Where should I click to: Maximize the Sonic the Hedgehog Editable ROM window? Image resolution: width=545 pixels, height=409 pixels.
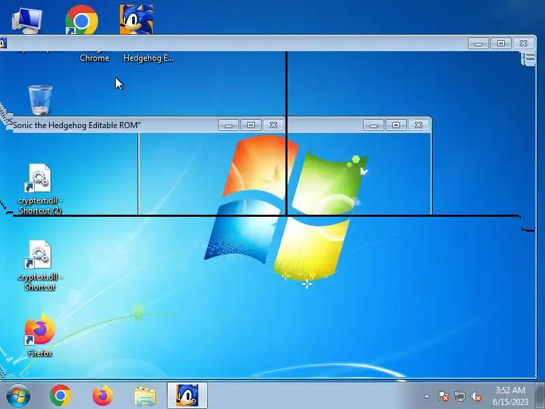(x=251, y=125)
